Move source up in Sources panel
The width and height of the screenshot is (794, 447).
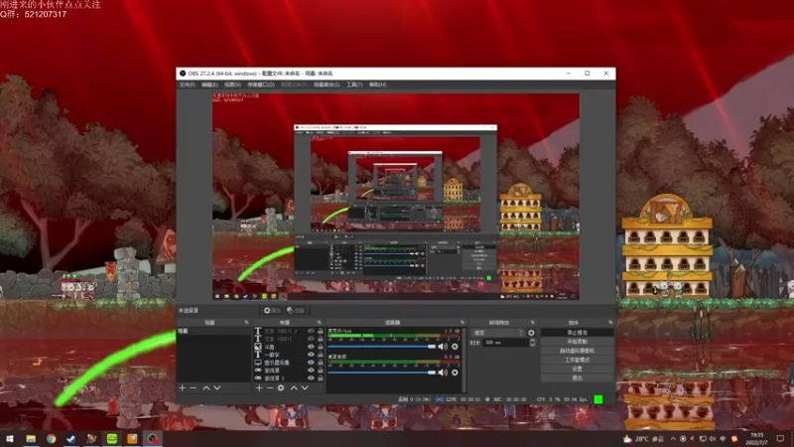coord(294,387)
